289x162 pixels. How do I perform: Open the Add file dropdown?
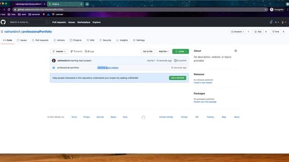[x=163, y=51]
